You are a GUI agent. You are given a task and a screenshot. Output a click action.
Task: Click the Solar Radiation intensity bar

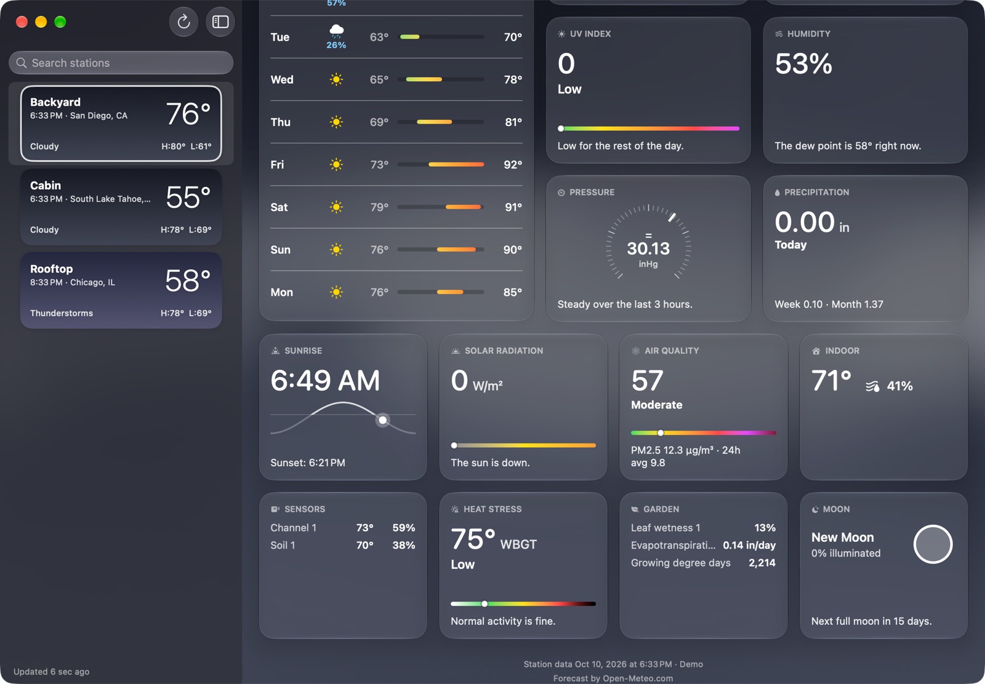(523, 445)
